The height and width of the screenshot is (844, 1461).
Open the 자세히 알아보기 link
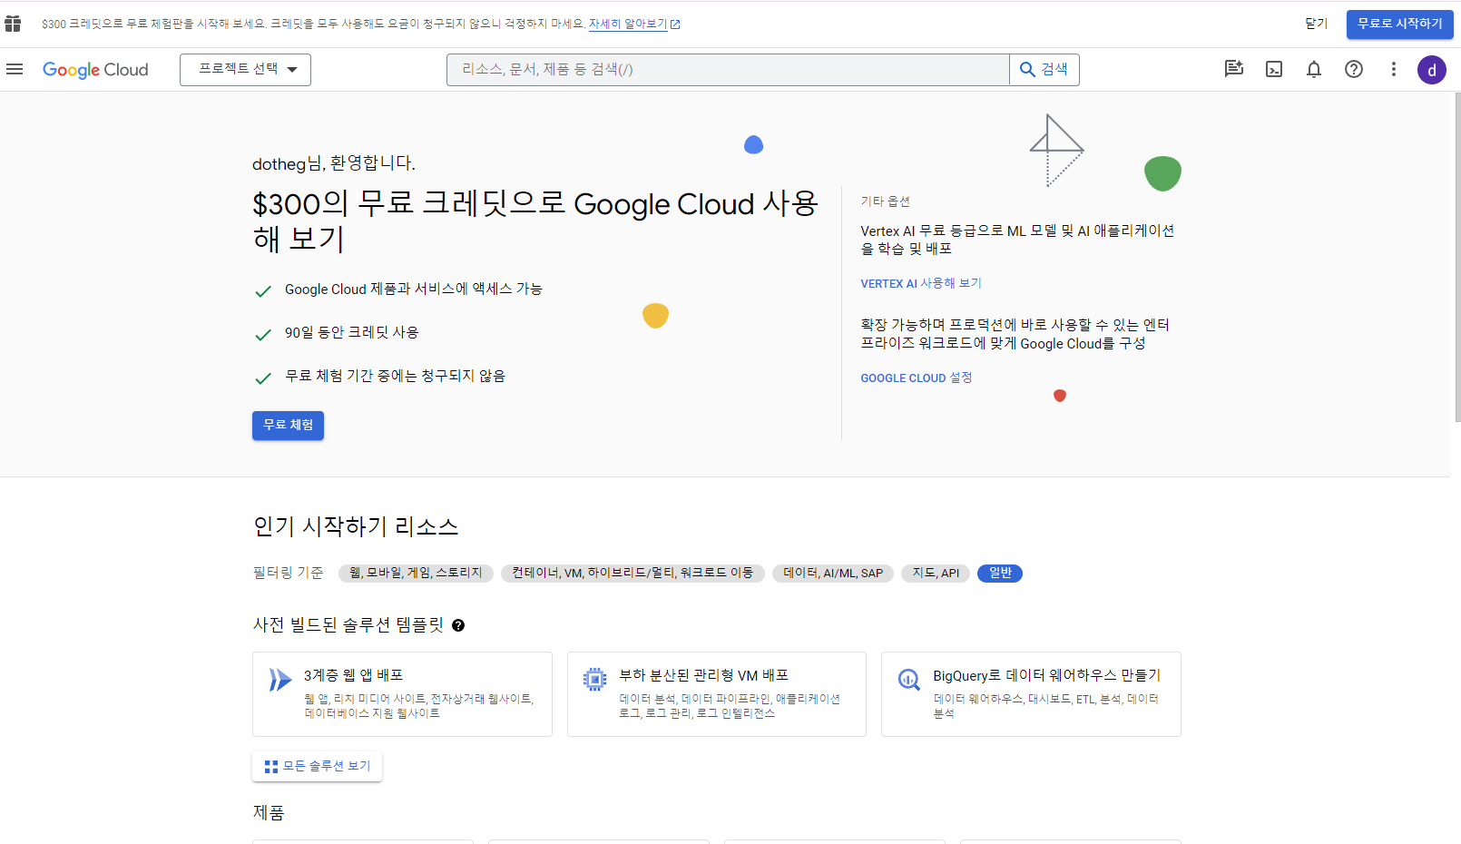point(628,25)
